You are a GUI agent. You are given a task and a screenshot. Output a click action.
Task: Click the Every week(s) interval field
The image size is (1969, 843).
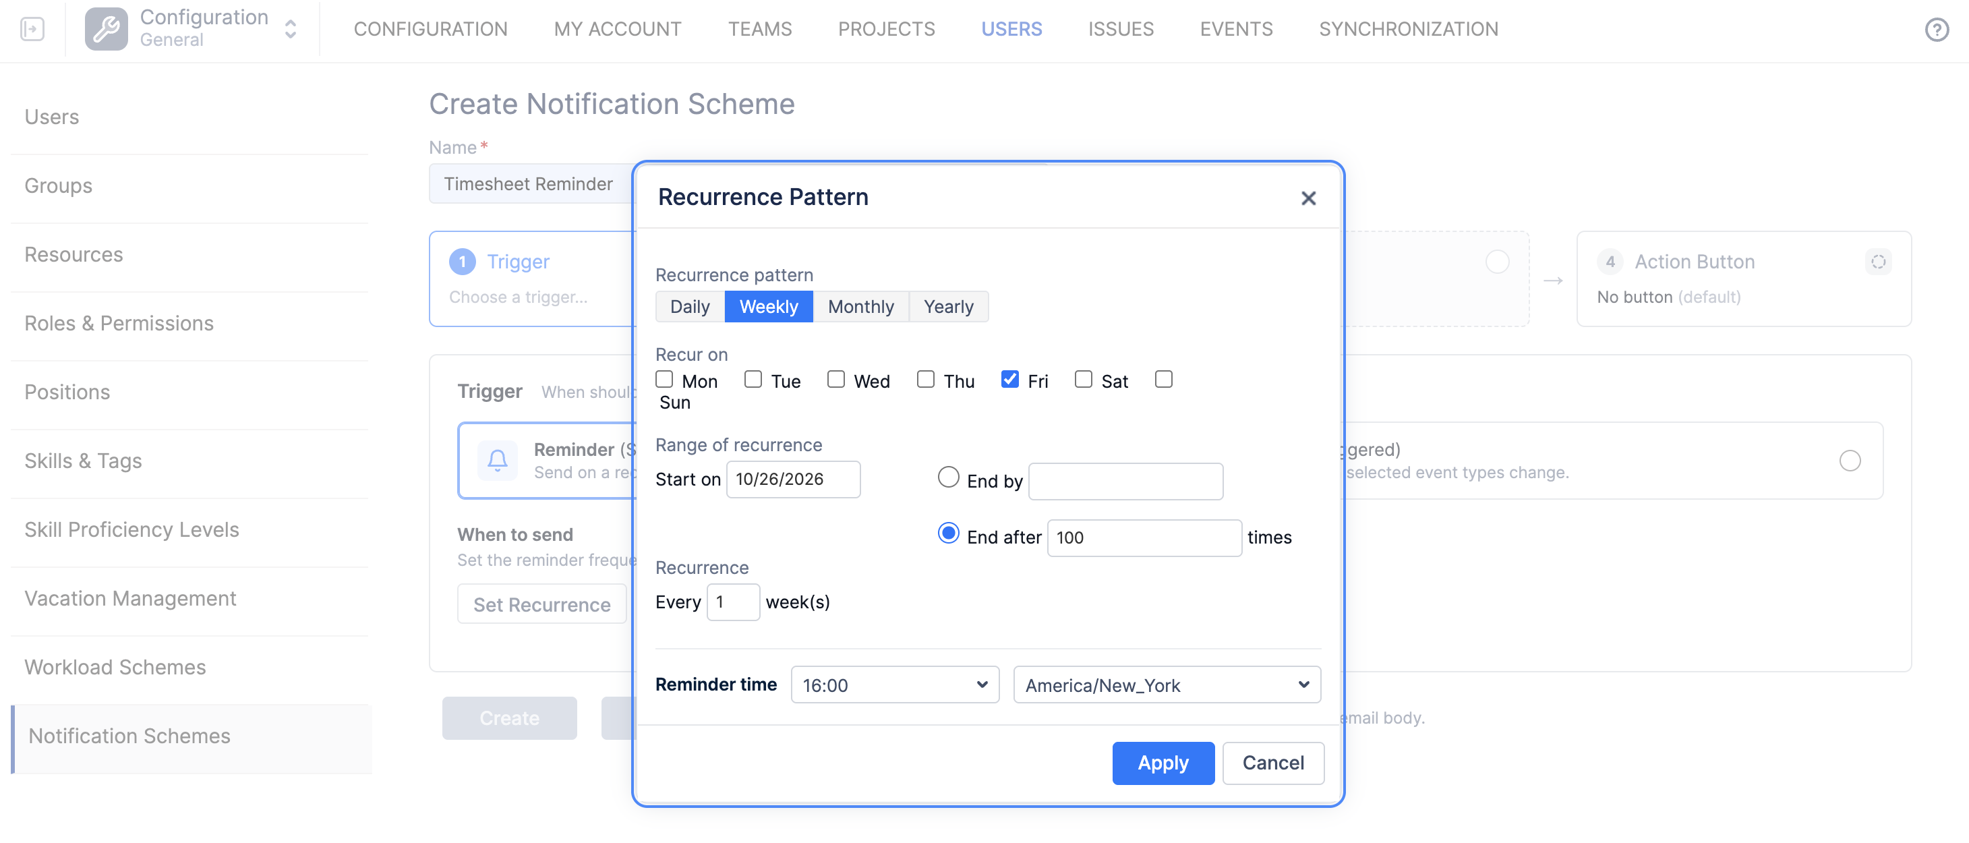coord(732,602)
